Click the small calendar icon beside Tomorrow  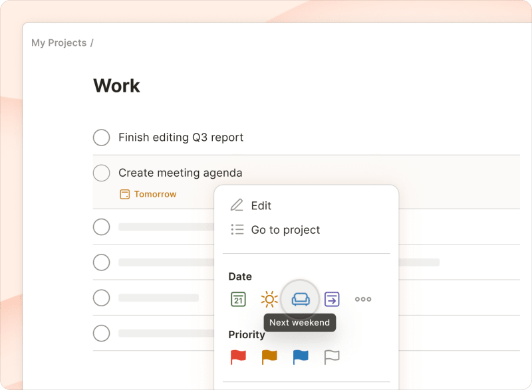click(x=124, y=194)
